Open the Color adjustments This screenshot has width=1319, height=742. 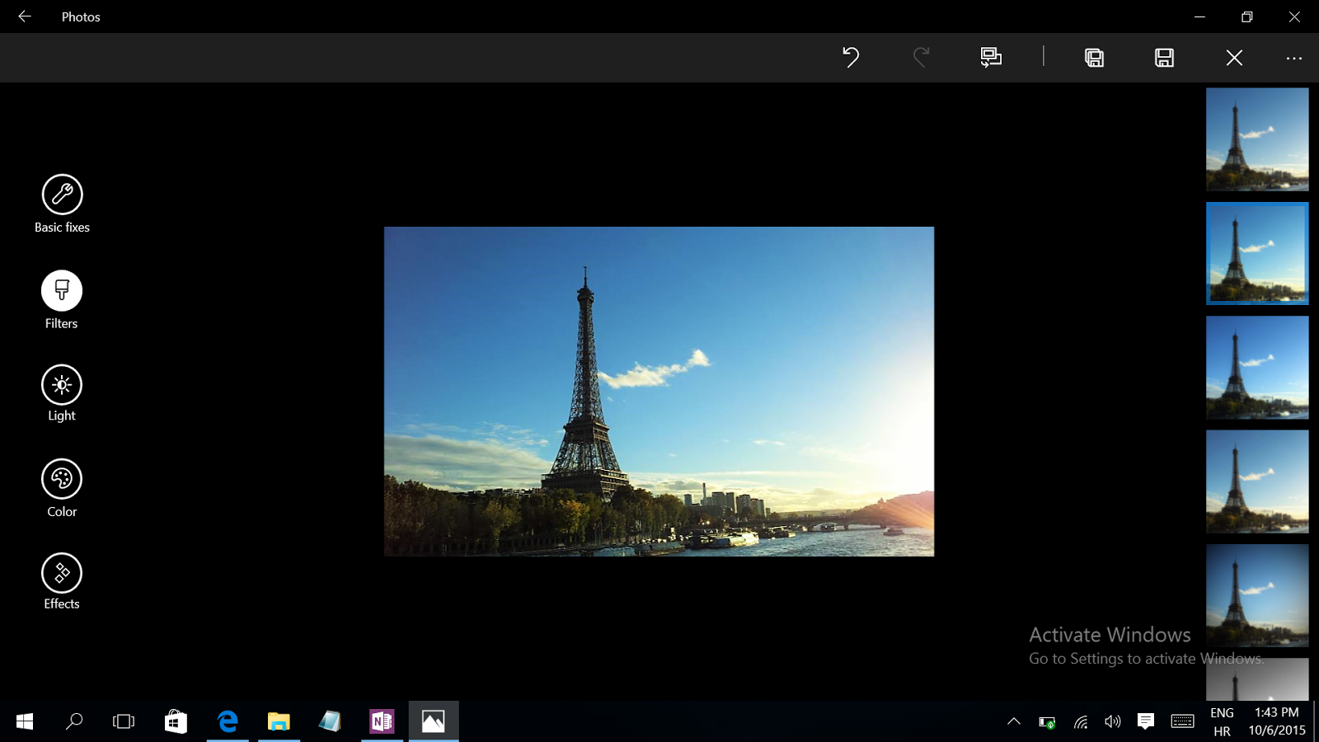point(62,479)
